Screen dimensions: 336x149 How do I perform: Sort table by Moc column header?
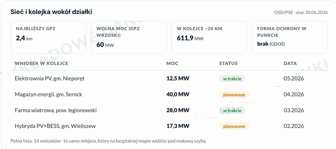coord(172,63)
